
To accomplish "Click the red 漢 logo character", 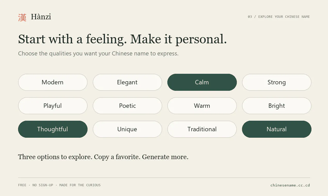I will coord(22,17).
